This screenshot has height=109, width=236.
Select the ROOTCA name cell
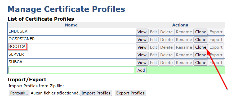[x=17, y=47]
